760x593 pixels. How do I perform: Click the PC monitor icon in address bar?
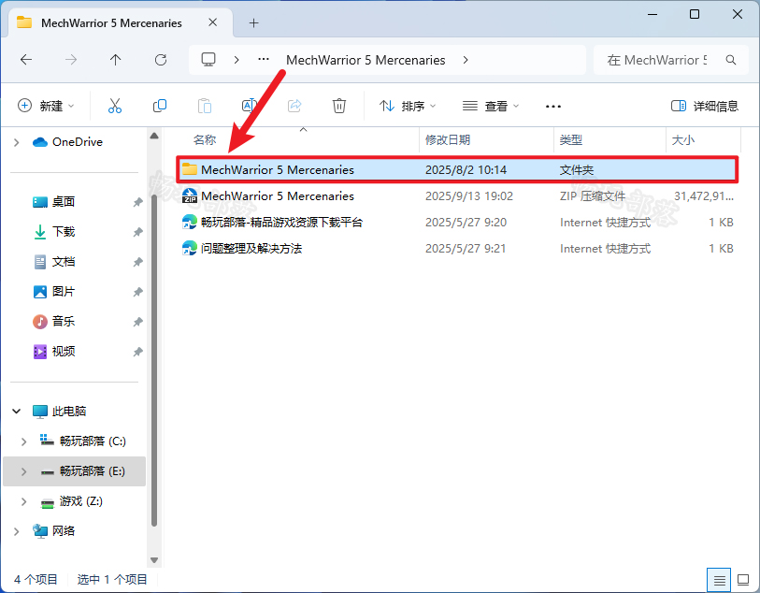pos(208,60)
